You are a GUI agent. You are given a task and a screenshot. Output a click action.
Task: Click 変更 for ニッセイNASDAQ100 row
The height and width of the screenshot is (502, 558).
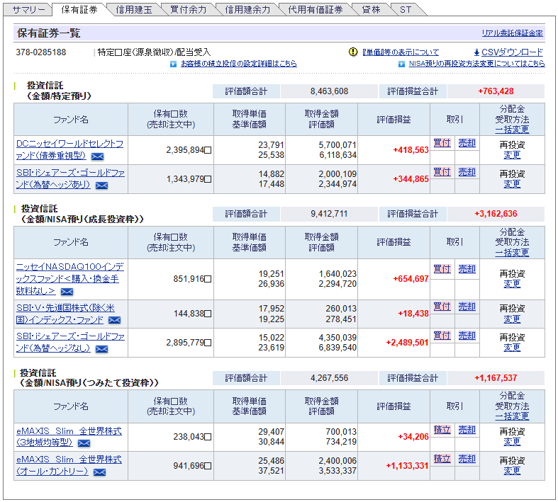point(512,284)
